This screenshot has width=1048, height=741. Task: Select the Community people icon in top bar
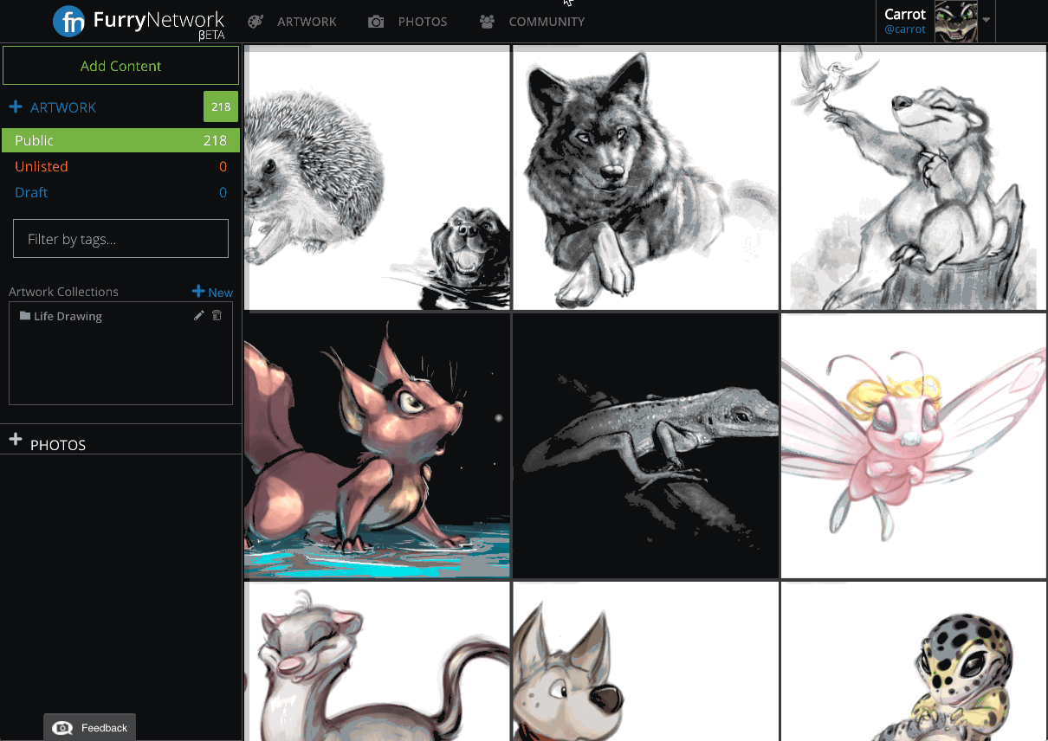487,21
